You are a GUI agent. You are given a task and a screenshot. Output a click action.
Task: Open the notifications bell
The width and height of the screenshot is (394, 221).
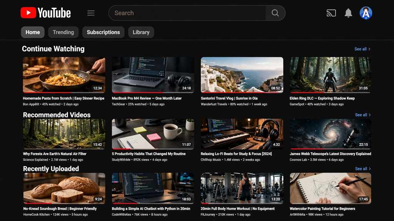[x=348, y=13]
